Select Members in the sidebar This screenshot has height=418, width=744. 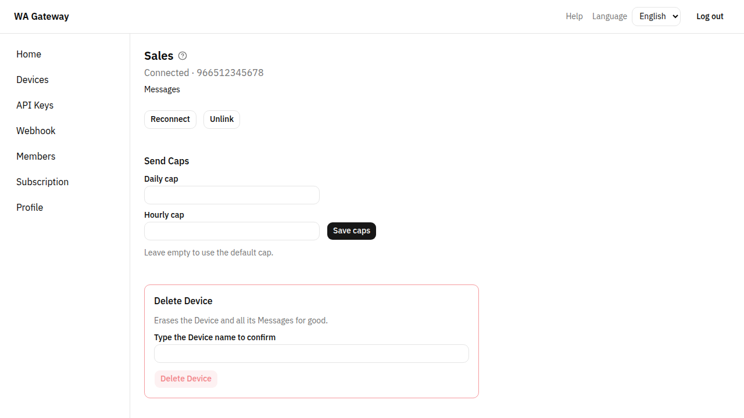36,156
